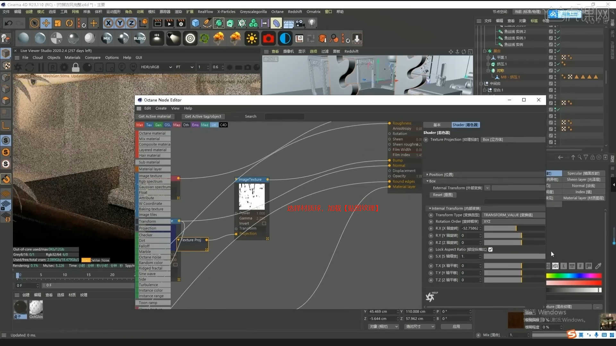Click the Tex tab in material editor

149,125
